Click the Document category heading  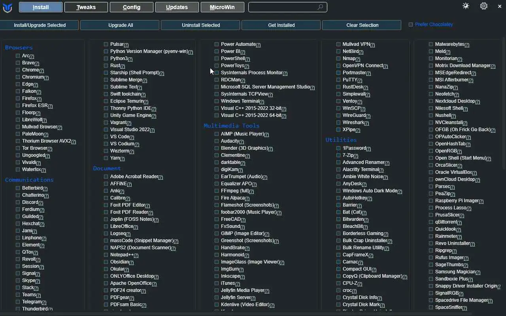tap(107, 168)
